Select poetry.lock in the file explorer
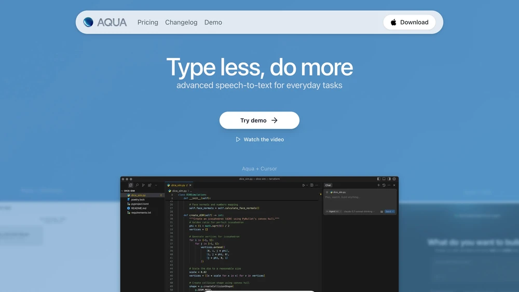The image size is (519, 292). (x=143, y=199)
